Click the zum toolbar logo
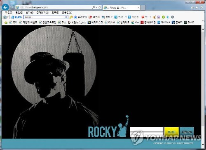This screenshot has width=206, height=150. point(16,17)
